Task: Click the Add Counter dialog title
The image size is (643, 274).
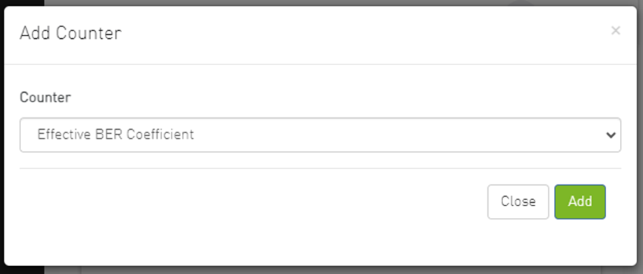Action: pyautogui.click(x=71, y=33)
